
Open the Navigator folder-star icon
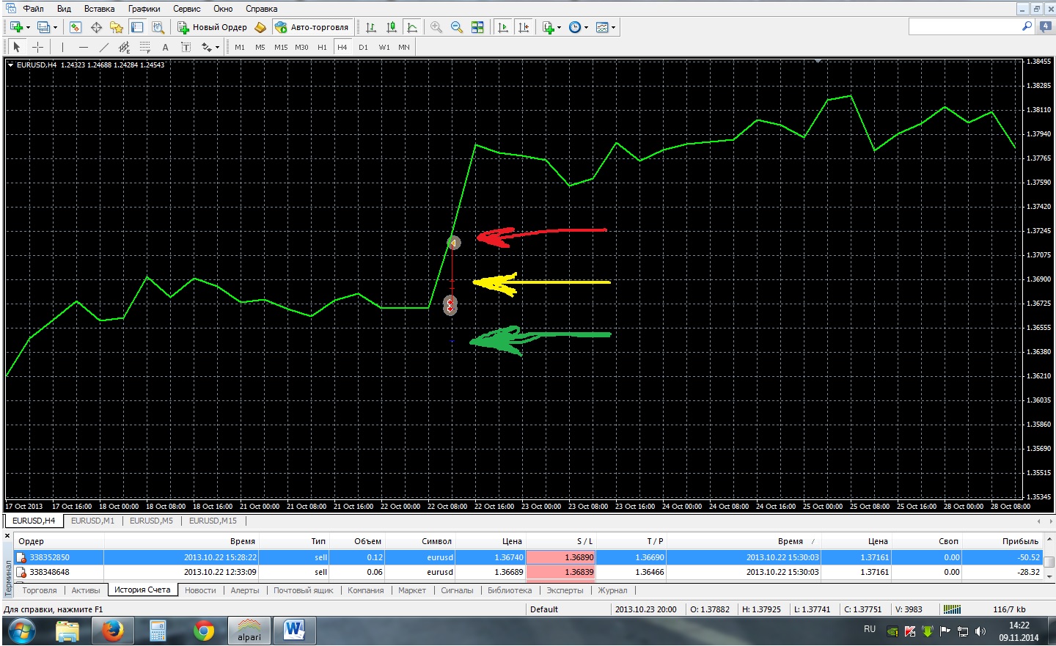[x=116, y=27]
